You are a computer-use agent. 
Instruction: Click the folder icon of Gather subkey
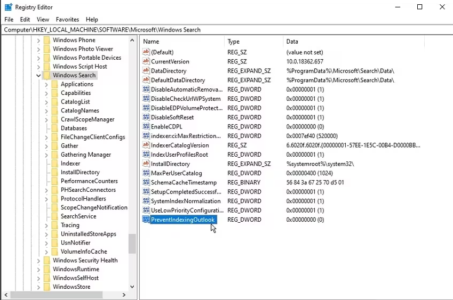pyautogui.click(x=54, y=145)
